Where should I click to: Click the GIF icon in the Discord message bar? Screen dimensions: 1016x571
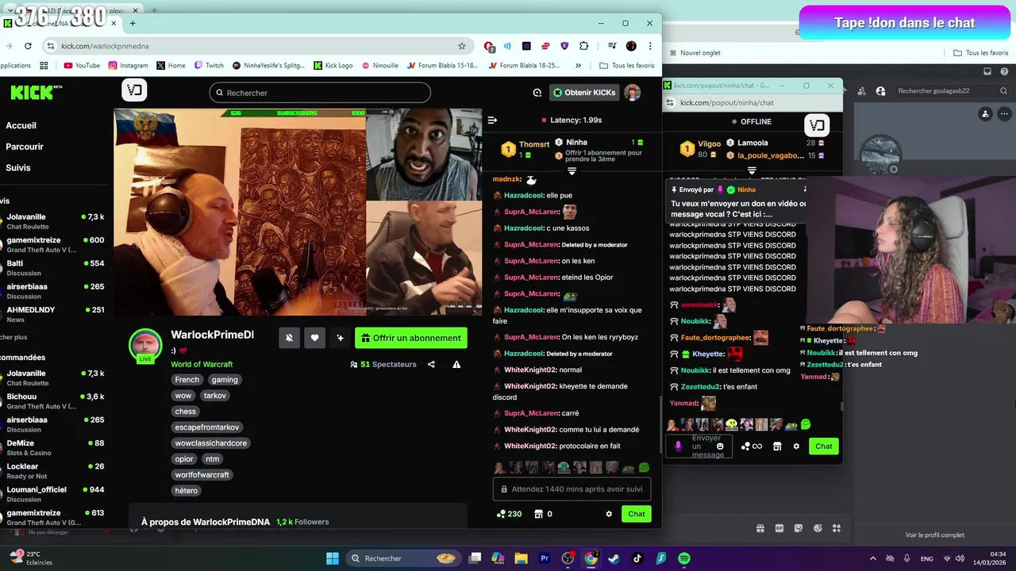tap(779, 528)
